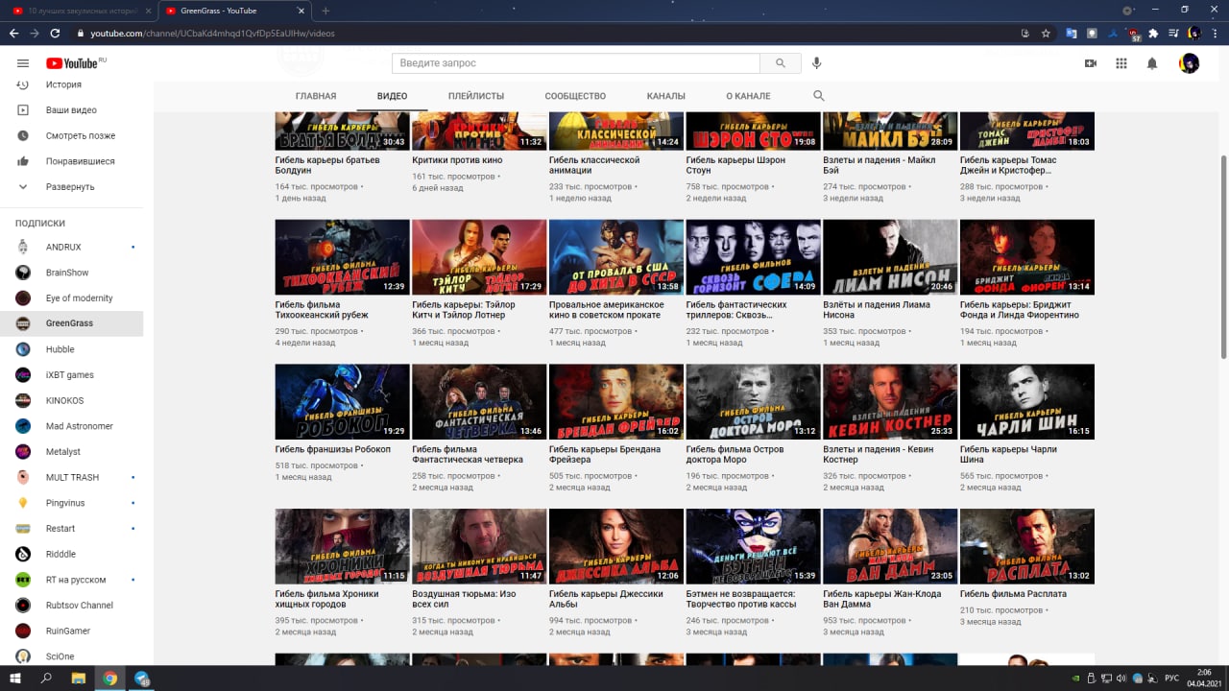Click the search input field
1229x691 pixels.
point(576,63)
